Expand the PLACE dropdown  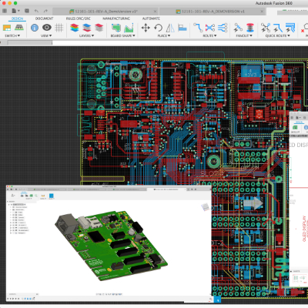[x=164, y=35]
